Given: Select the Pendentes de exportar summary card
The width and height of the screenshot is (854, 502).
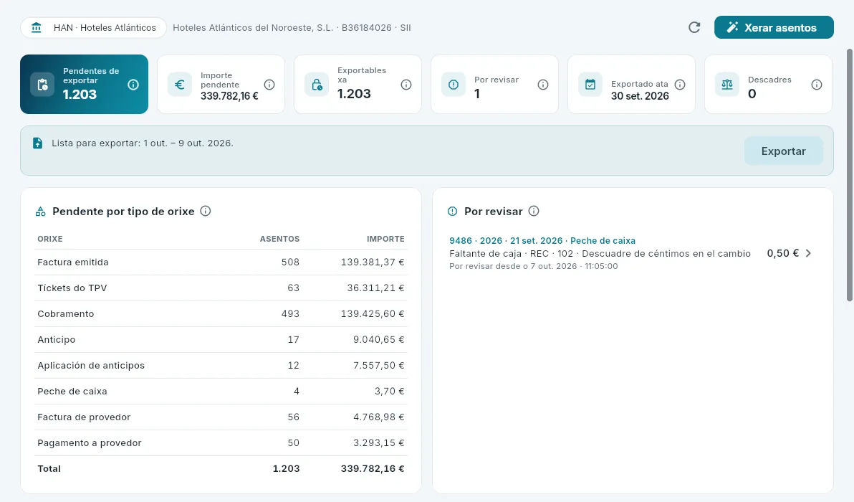Looking at the screenshot, I should point(84,85).
